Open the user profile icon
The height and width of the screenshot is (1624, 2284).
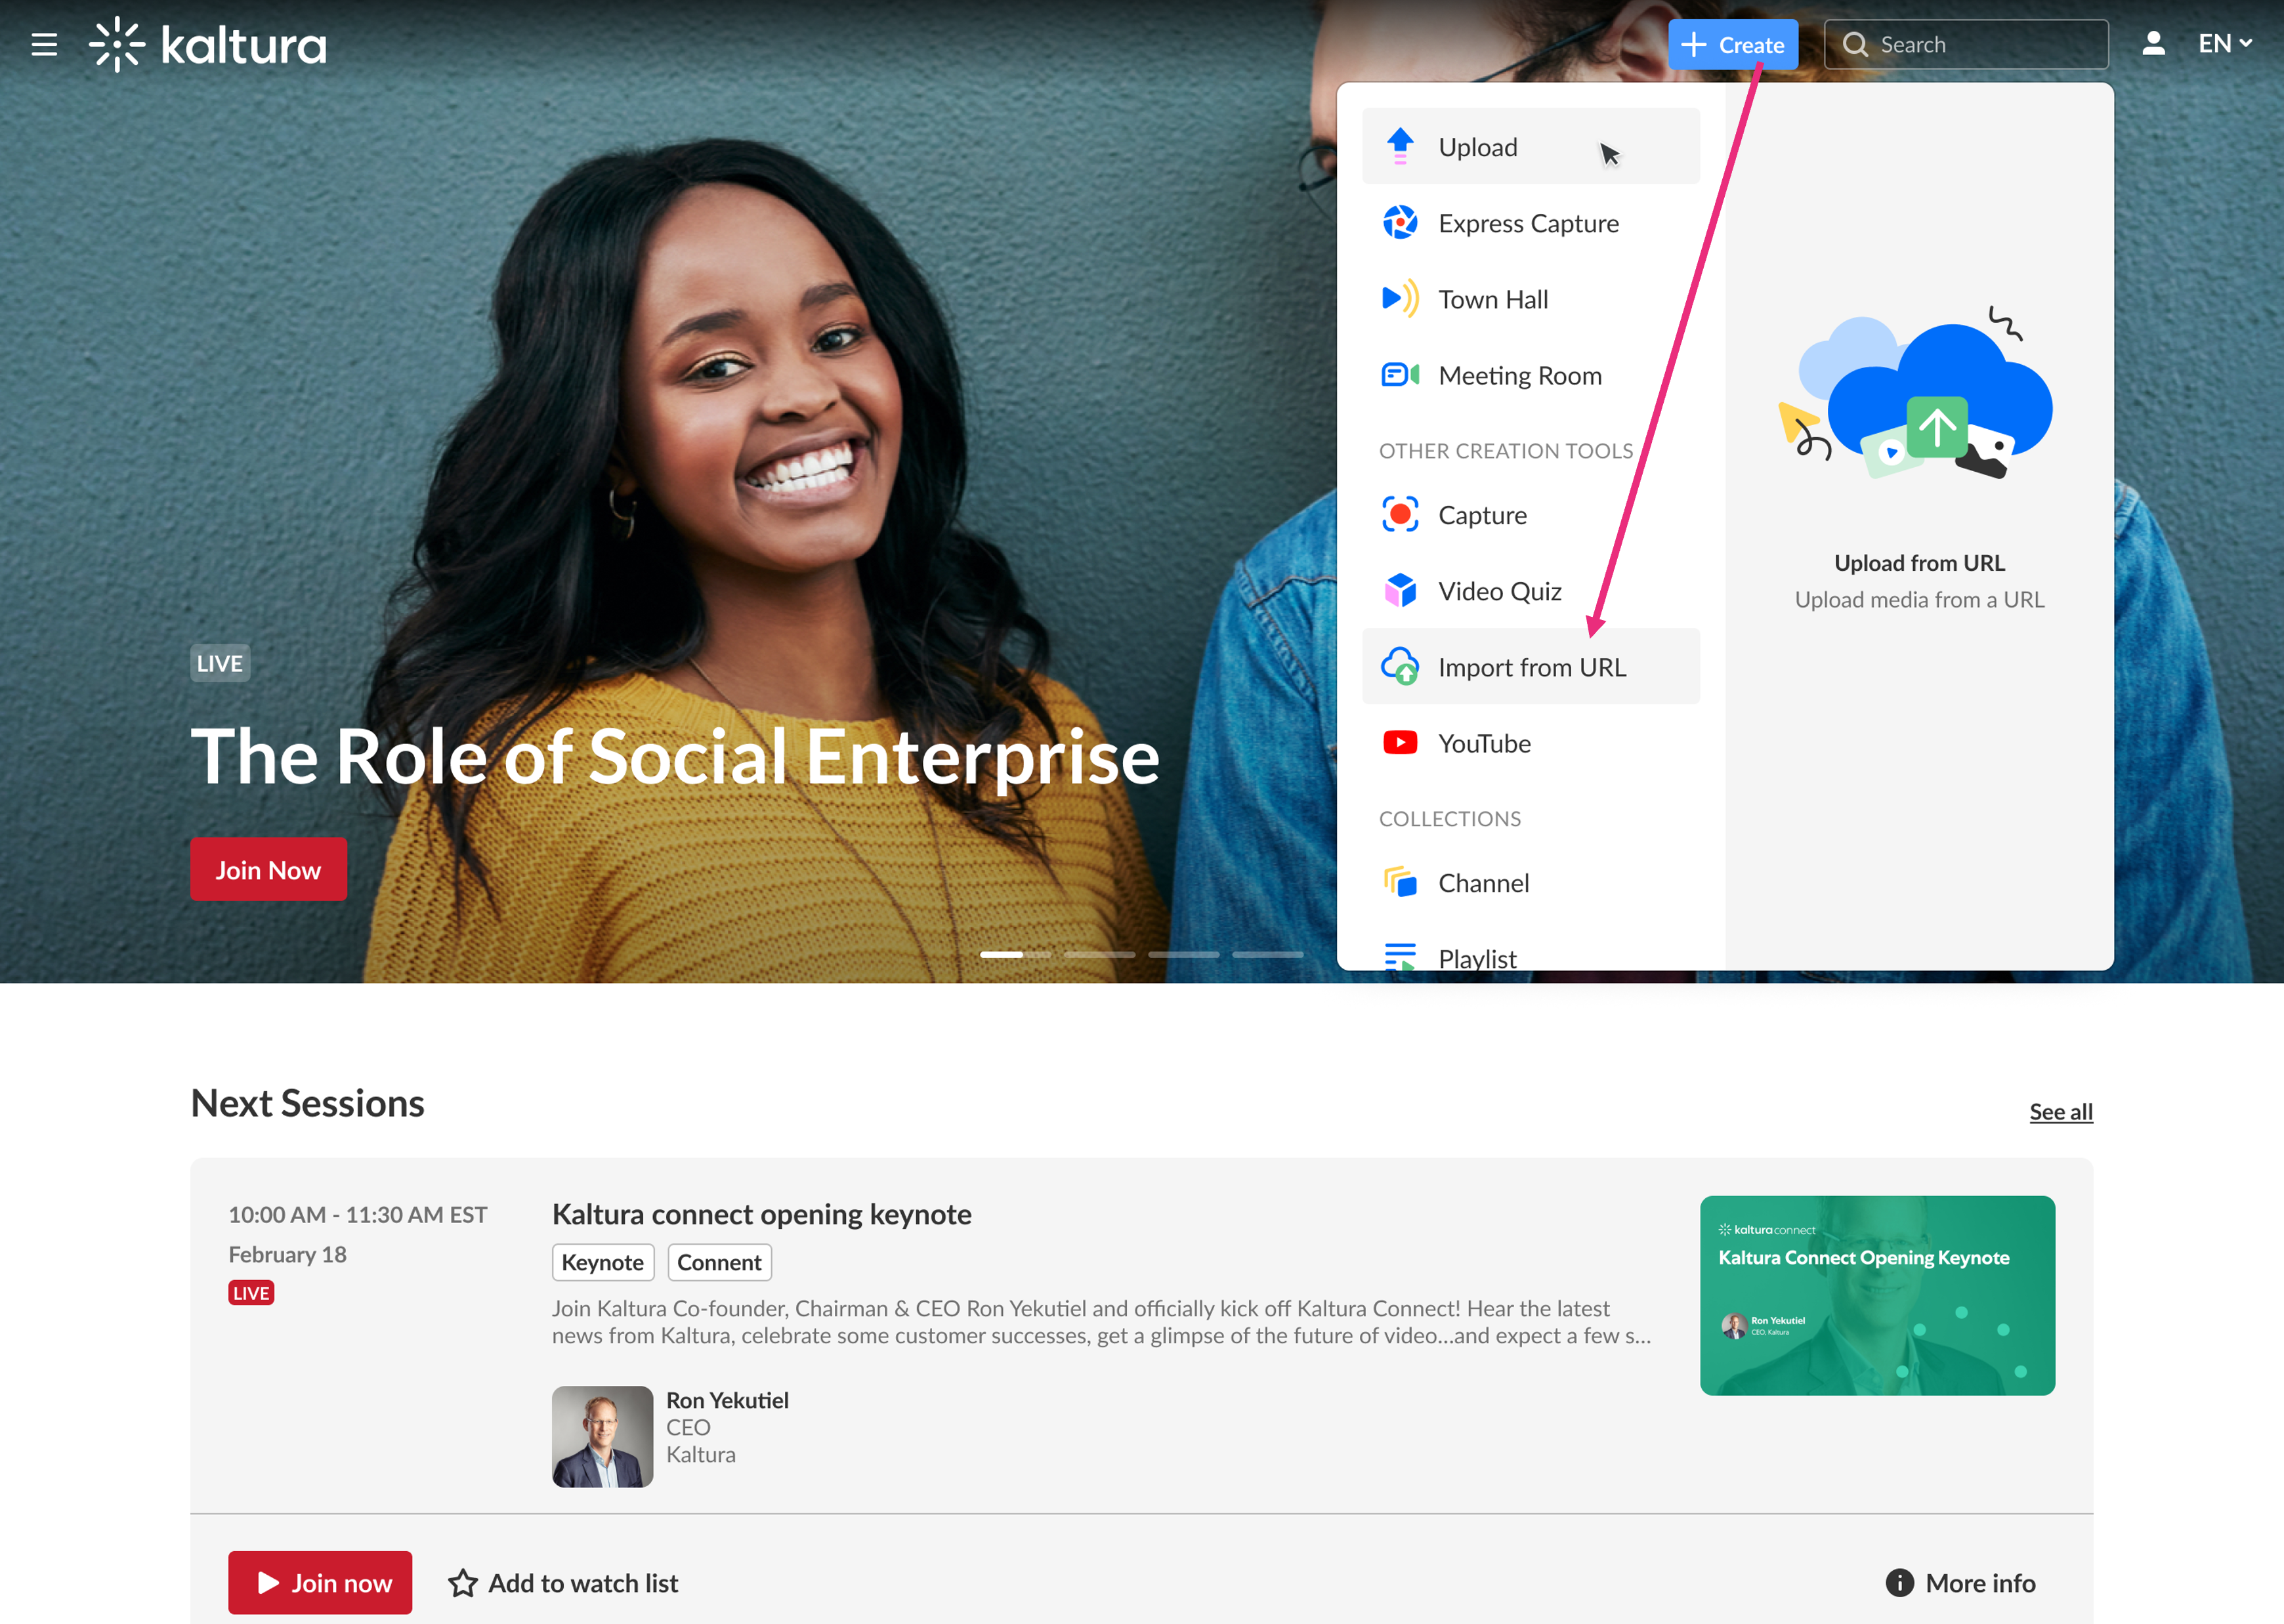coord(2153,44)
